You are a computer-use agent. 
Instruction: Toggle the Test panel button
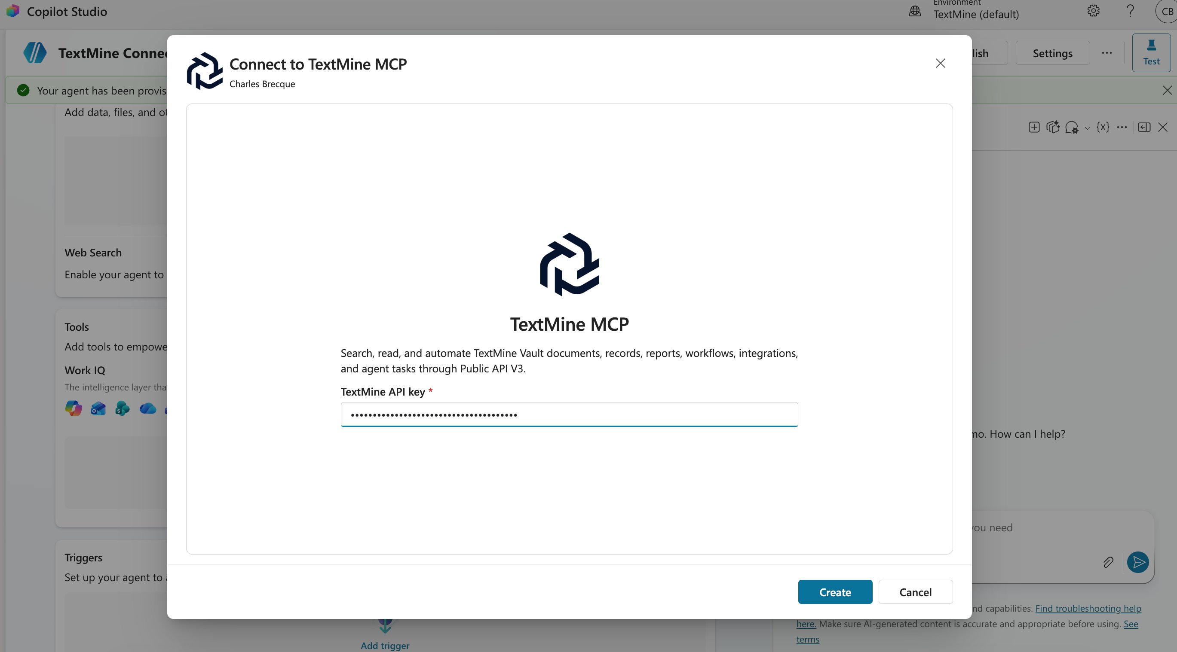1151,52
